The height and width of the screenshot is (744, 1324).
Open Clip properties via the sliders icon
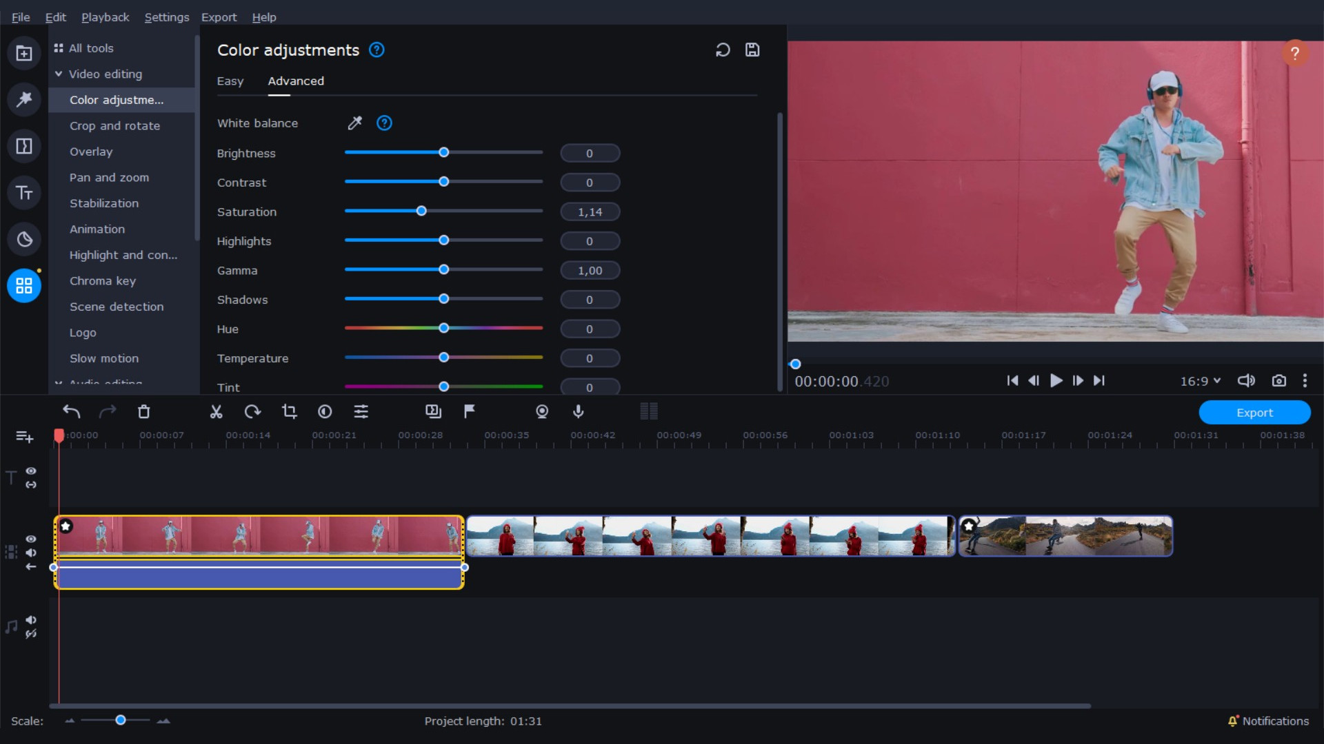pyautogui.click(x=361, y=411)
